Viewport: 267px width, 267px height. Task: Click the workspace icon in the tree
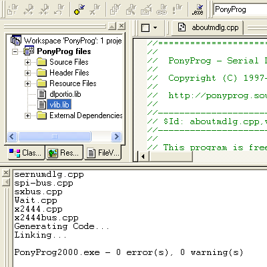[16, 40]
